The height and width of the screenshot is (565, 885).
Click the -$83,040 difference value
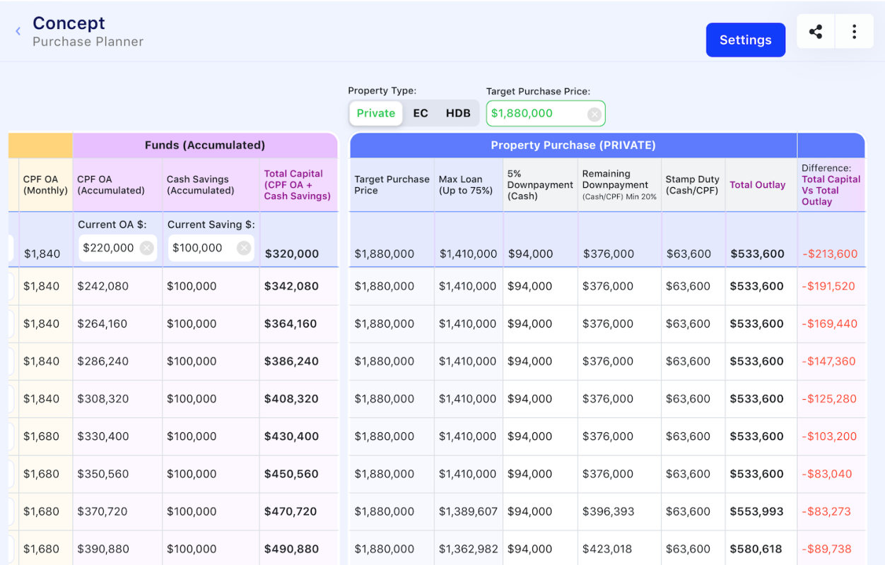[x=827, y=474]
